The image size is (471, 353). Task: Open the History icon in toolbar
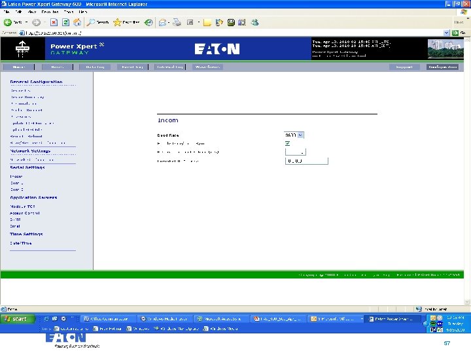148,22
